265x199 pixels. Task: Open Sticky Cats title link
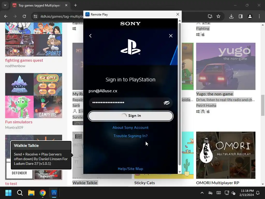144,183
